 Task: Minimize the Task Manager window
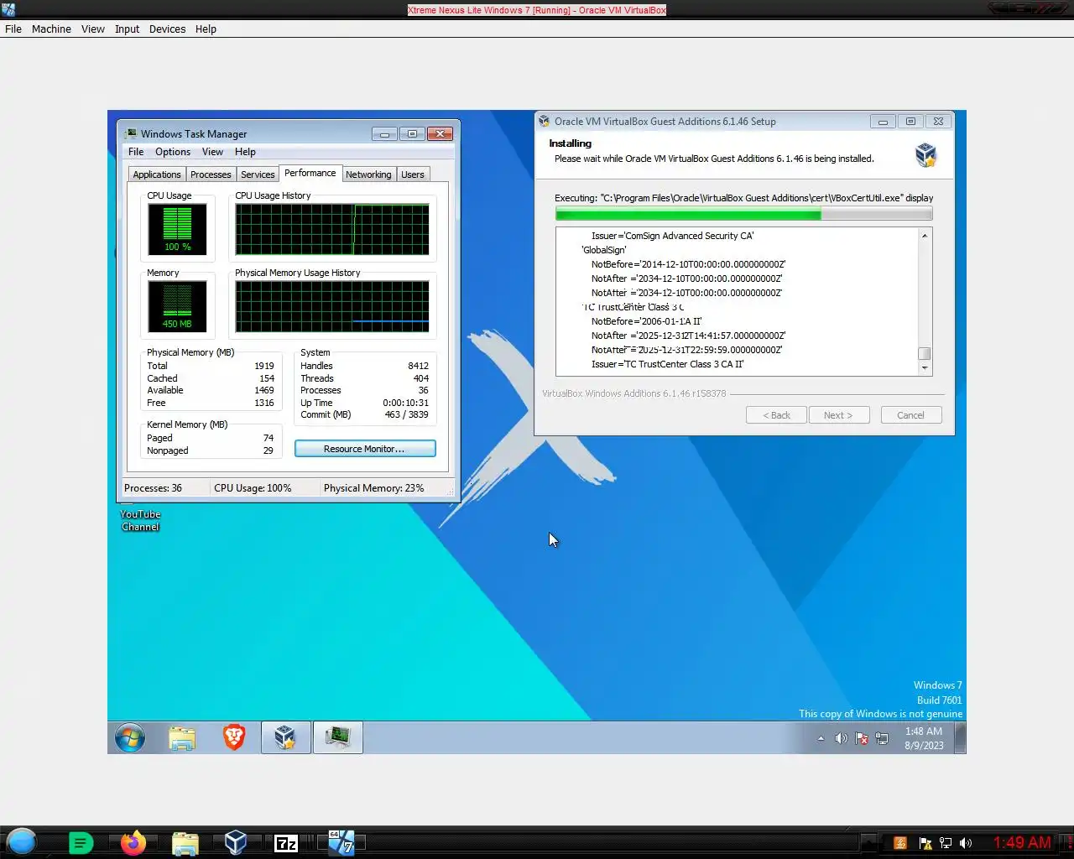384,133
